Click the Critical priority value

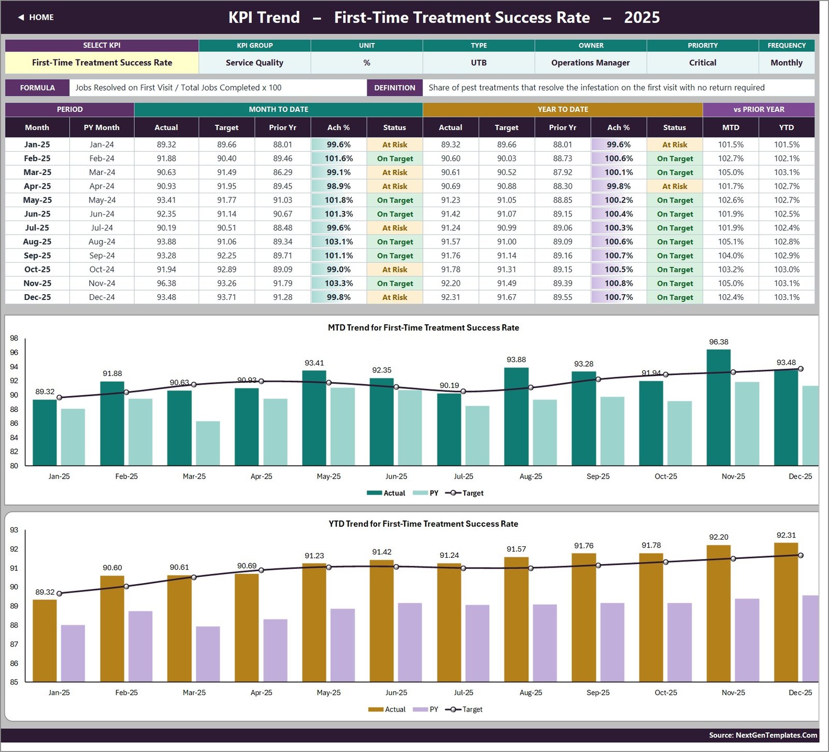pos(703,63)
